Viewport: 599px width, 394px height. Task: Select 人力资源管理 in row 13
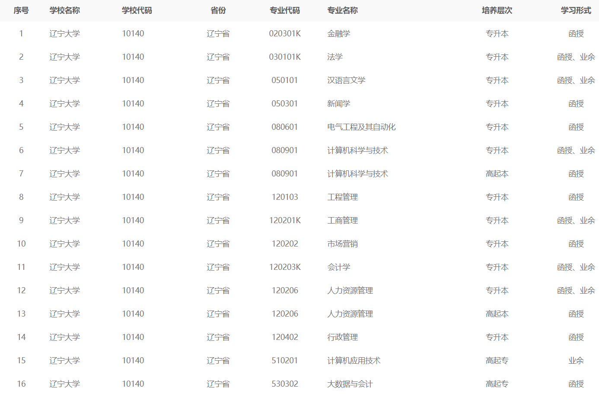350,314
